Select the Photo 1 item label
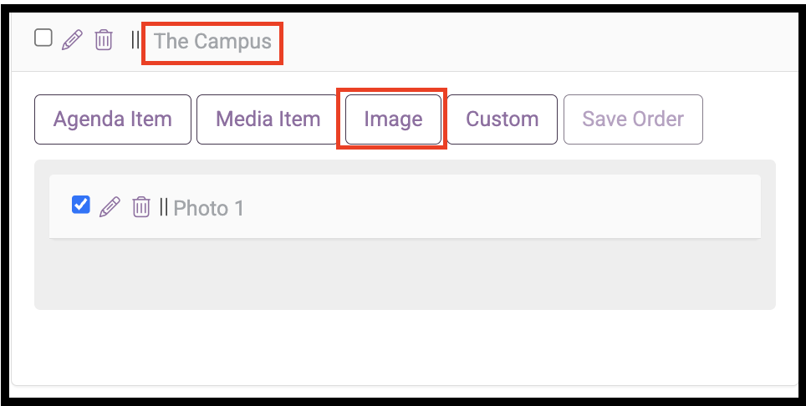Screen dimensions: 806x406 coord(209,208)
